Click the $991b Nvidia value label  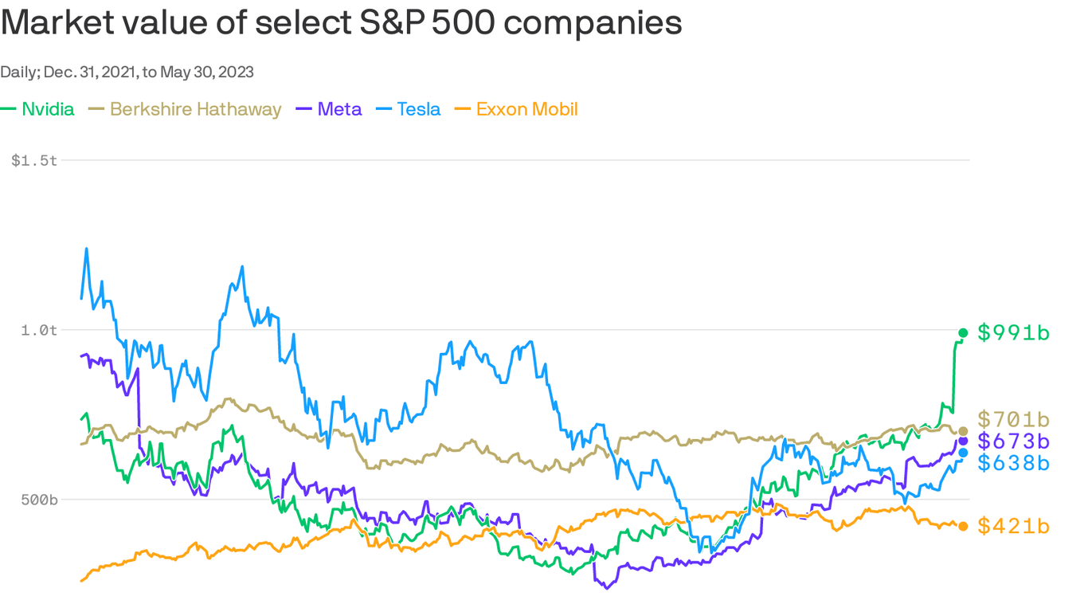pos(1013,333)
